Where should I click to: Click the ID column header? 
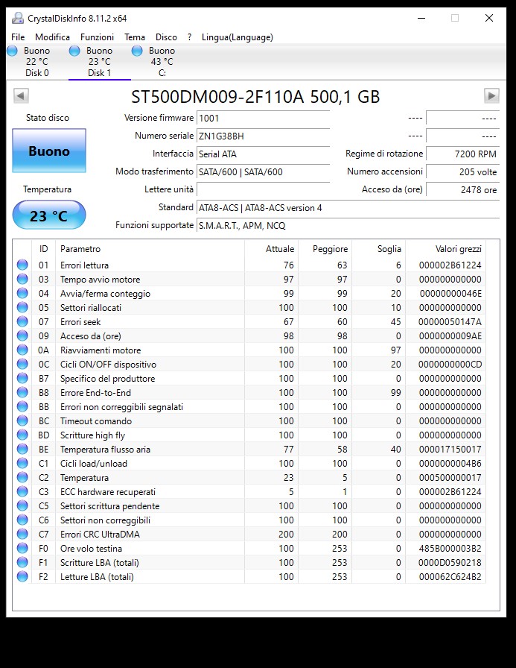pyautogui.click(x=43, y=249)
